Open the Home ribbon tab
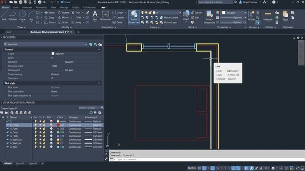The height and width of the screenshot is (171, 305). coord(5,8)
